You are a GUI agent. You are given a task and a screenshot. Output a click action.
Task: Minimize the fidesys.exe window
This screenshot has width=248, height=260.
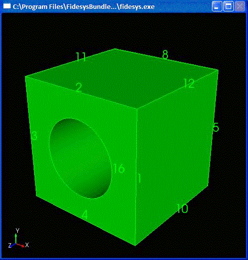217,6
